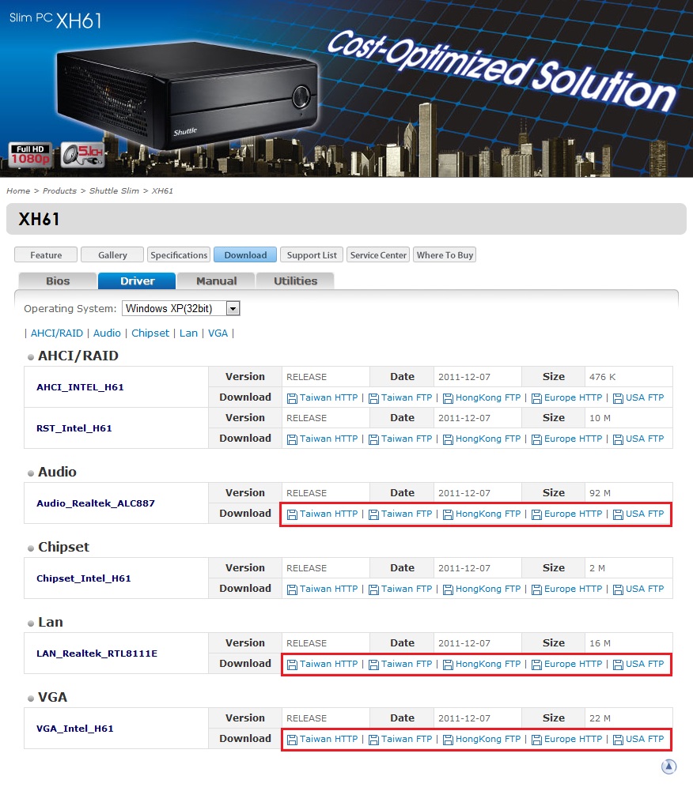Select the Download tab
Screen dimensions: 693x791
pos(245,254)
